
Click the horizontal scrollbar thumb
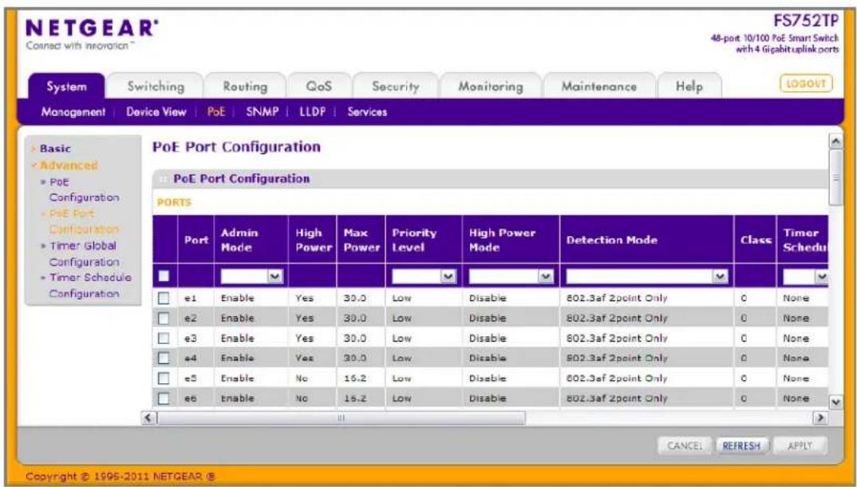[341, 418]
